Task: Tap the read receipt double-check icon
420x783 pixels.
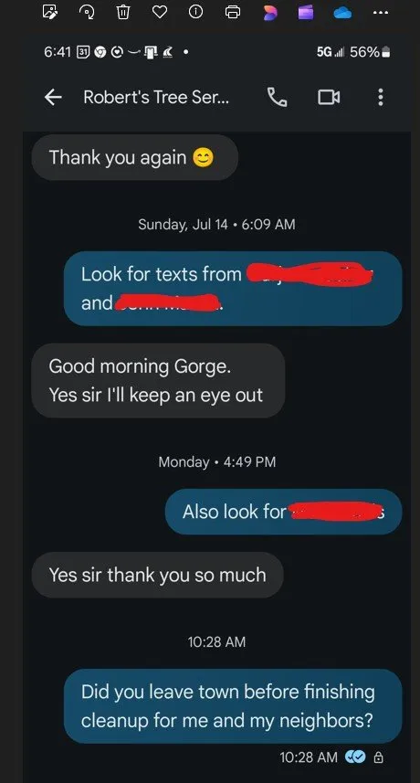Action: click(x=356, y=757)
